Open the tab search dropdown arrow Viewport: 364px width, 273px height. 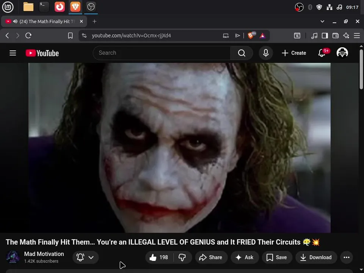[322, 21]
